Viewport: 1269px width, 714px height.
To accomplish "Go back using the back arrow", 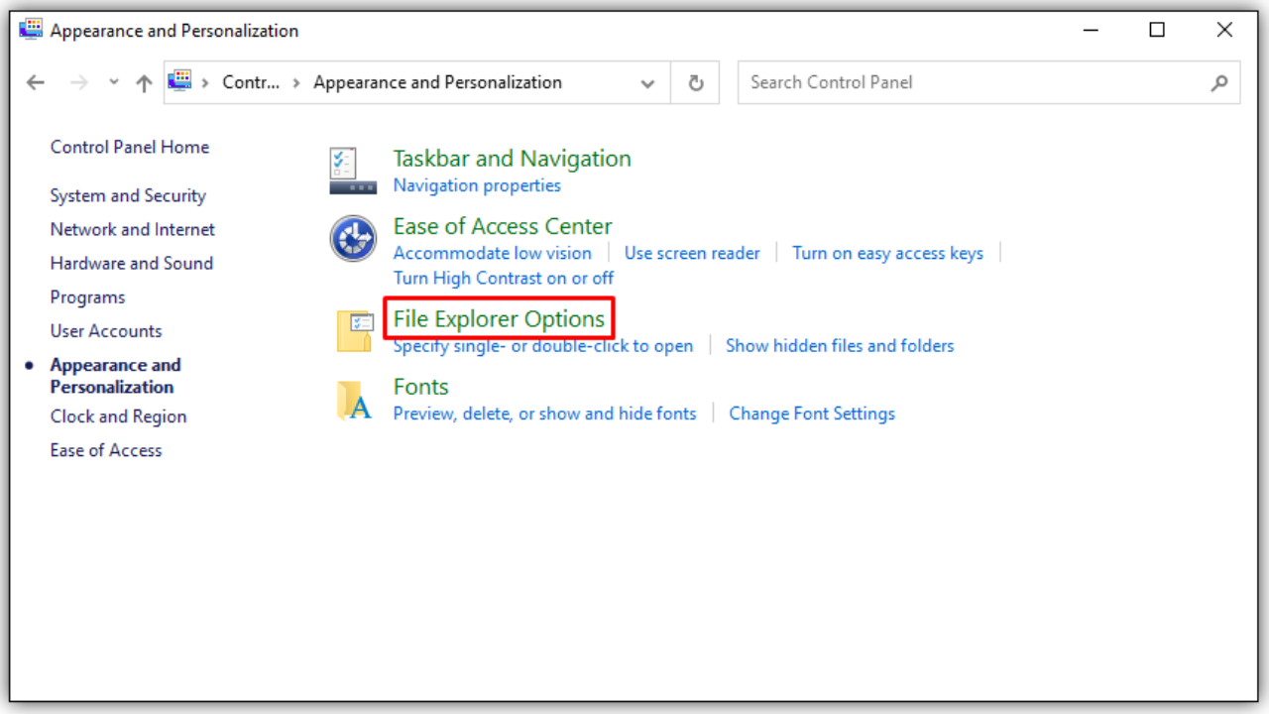I will (36, 82).
